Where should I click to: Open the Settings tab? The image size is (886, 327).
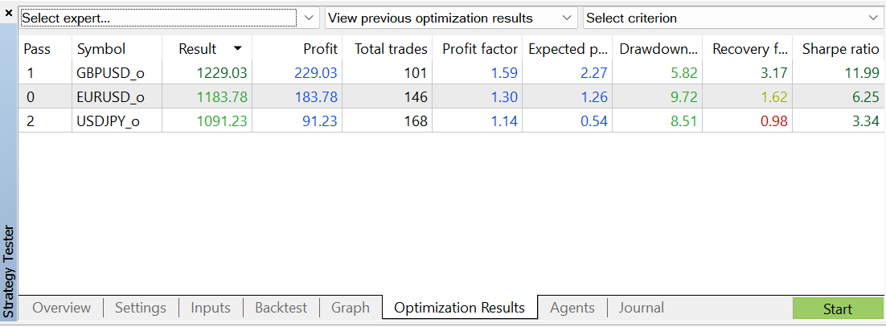(x=140, y=308)
